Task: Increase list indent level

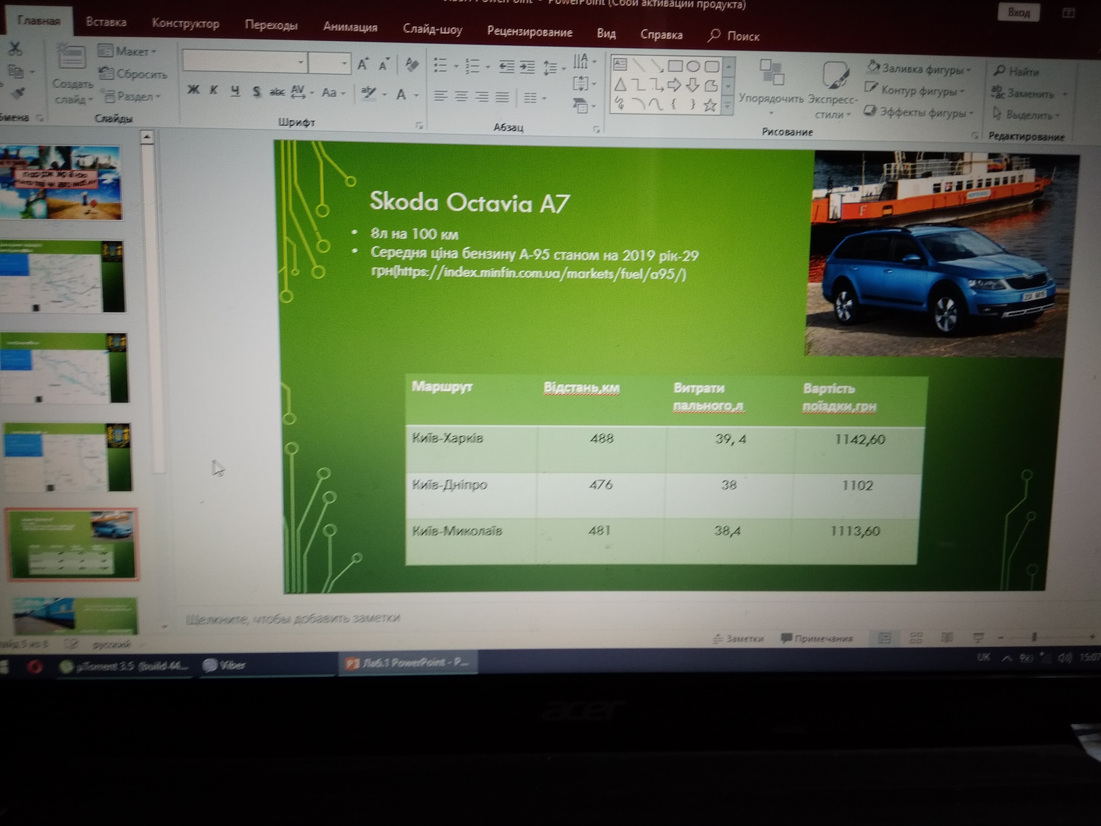Action: click(527, 67)
